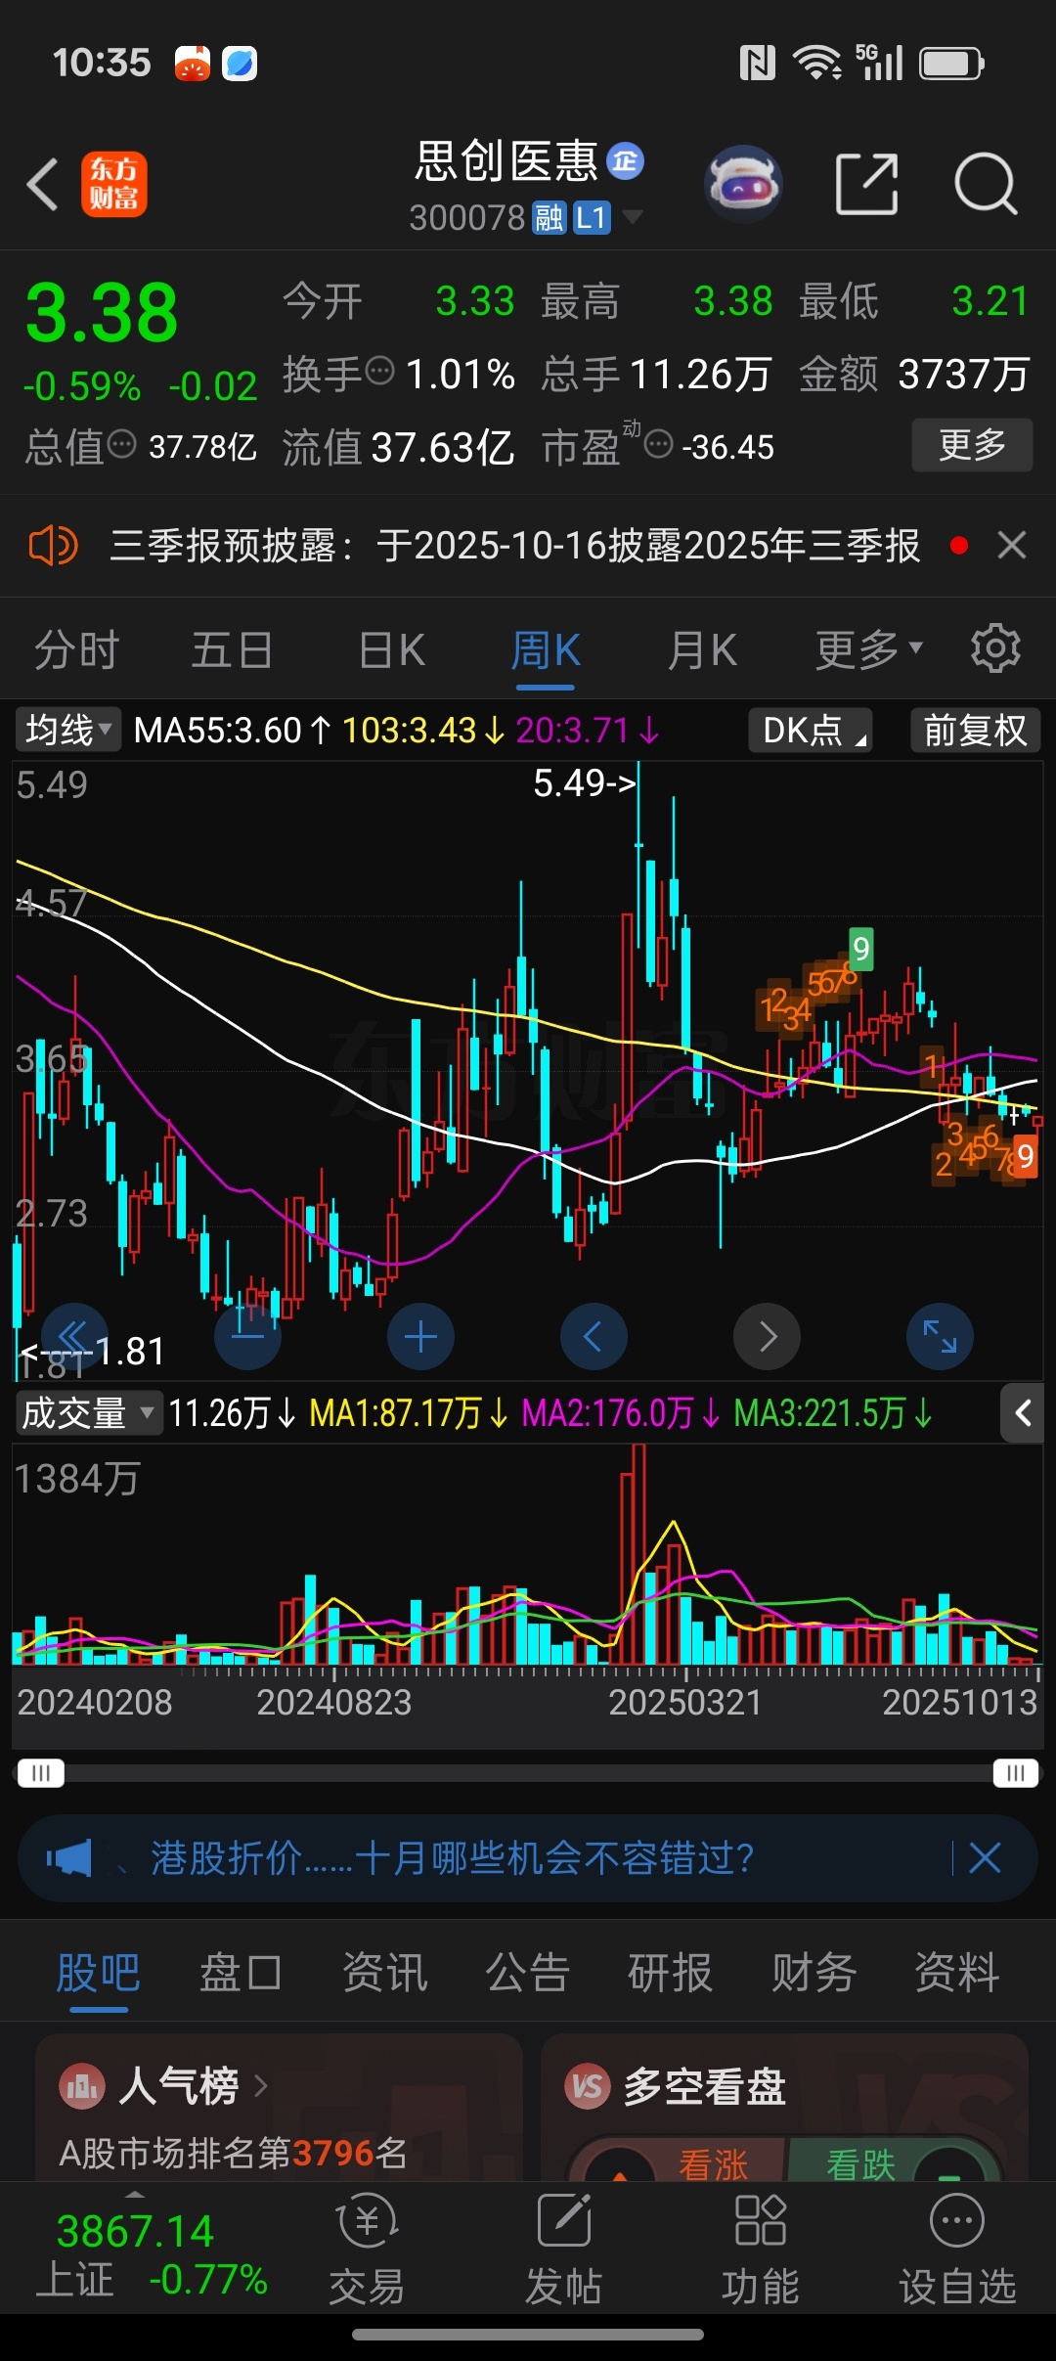The width and height of the screenshot is (1056, 2361).
Task: Switch to 盘口 tab
Action: [241, 1973]
